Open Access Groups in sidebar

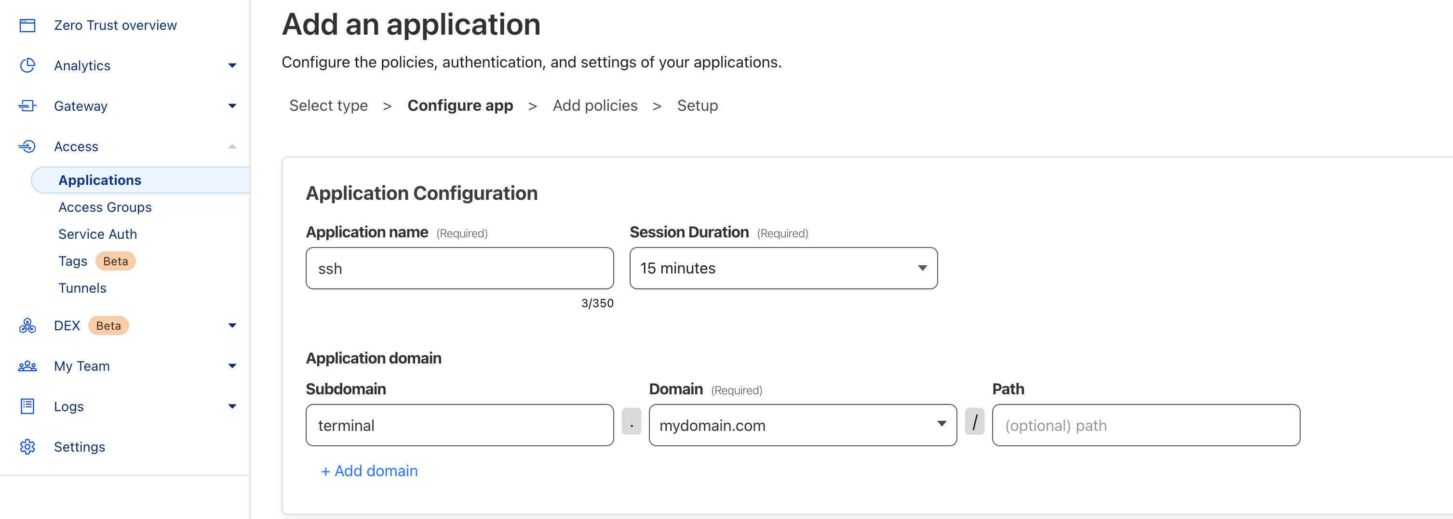(x=105, y=208)
